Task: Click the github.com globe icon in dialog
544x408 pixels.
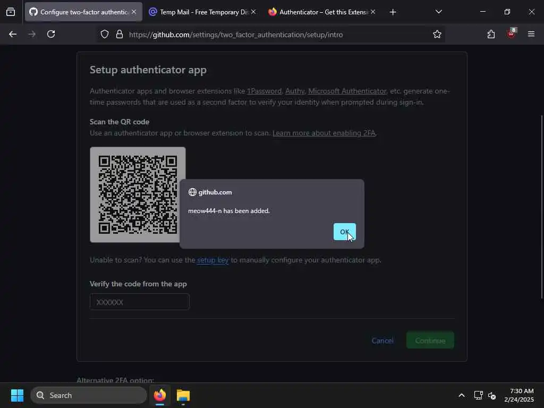Action: point(192,192)
